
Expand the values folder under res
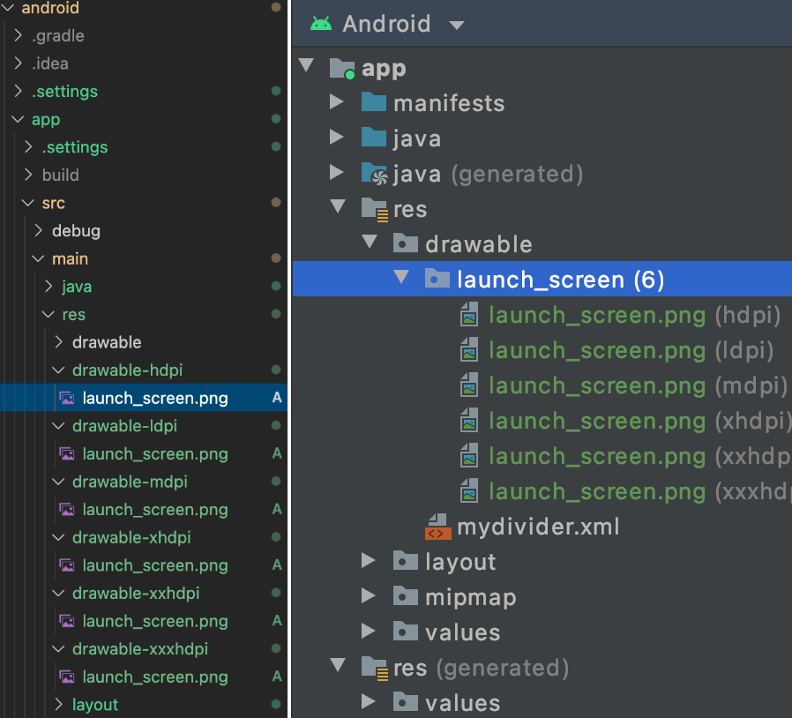369,631
